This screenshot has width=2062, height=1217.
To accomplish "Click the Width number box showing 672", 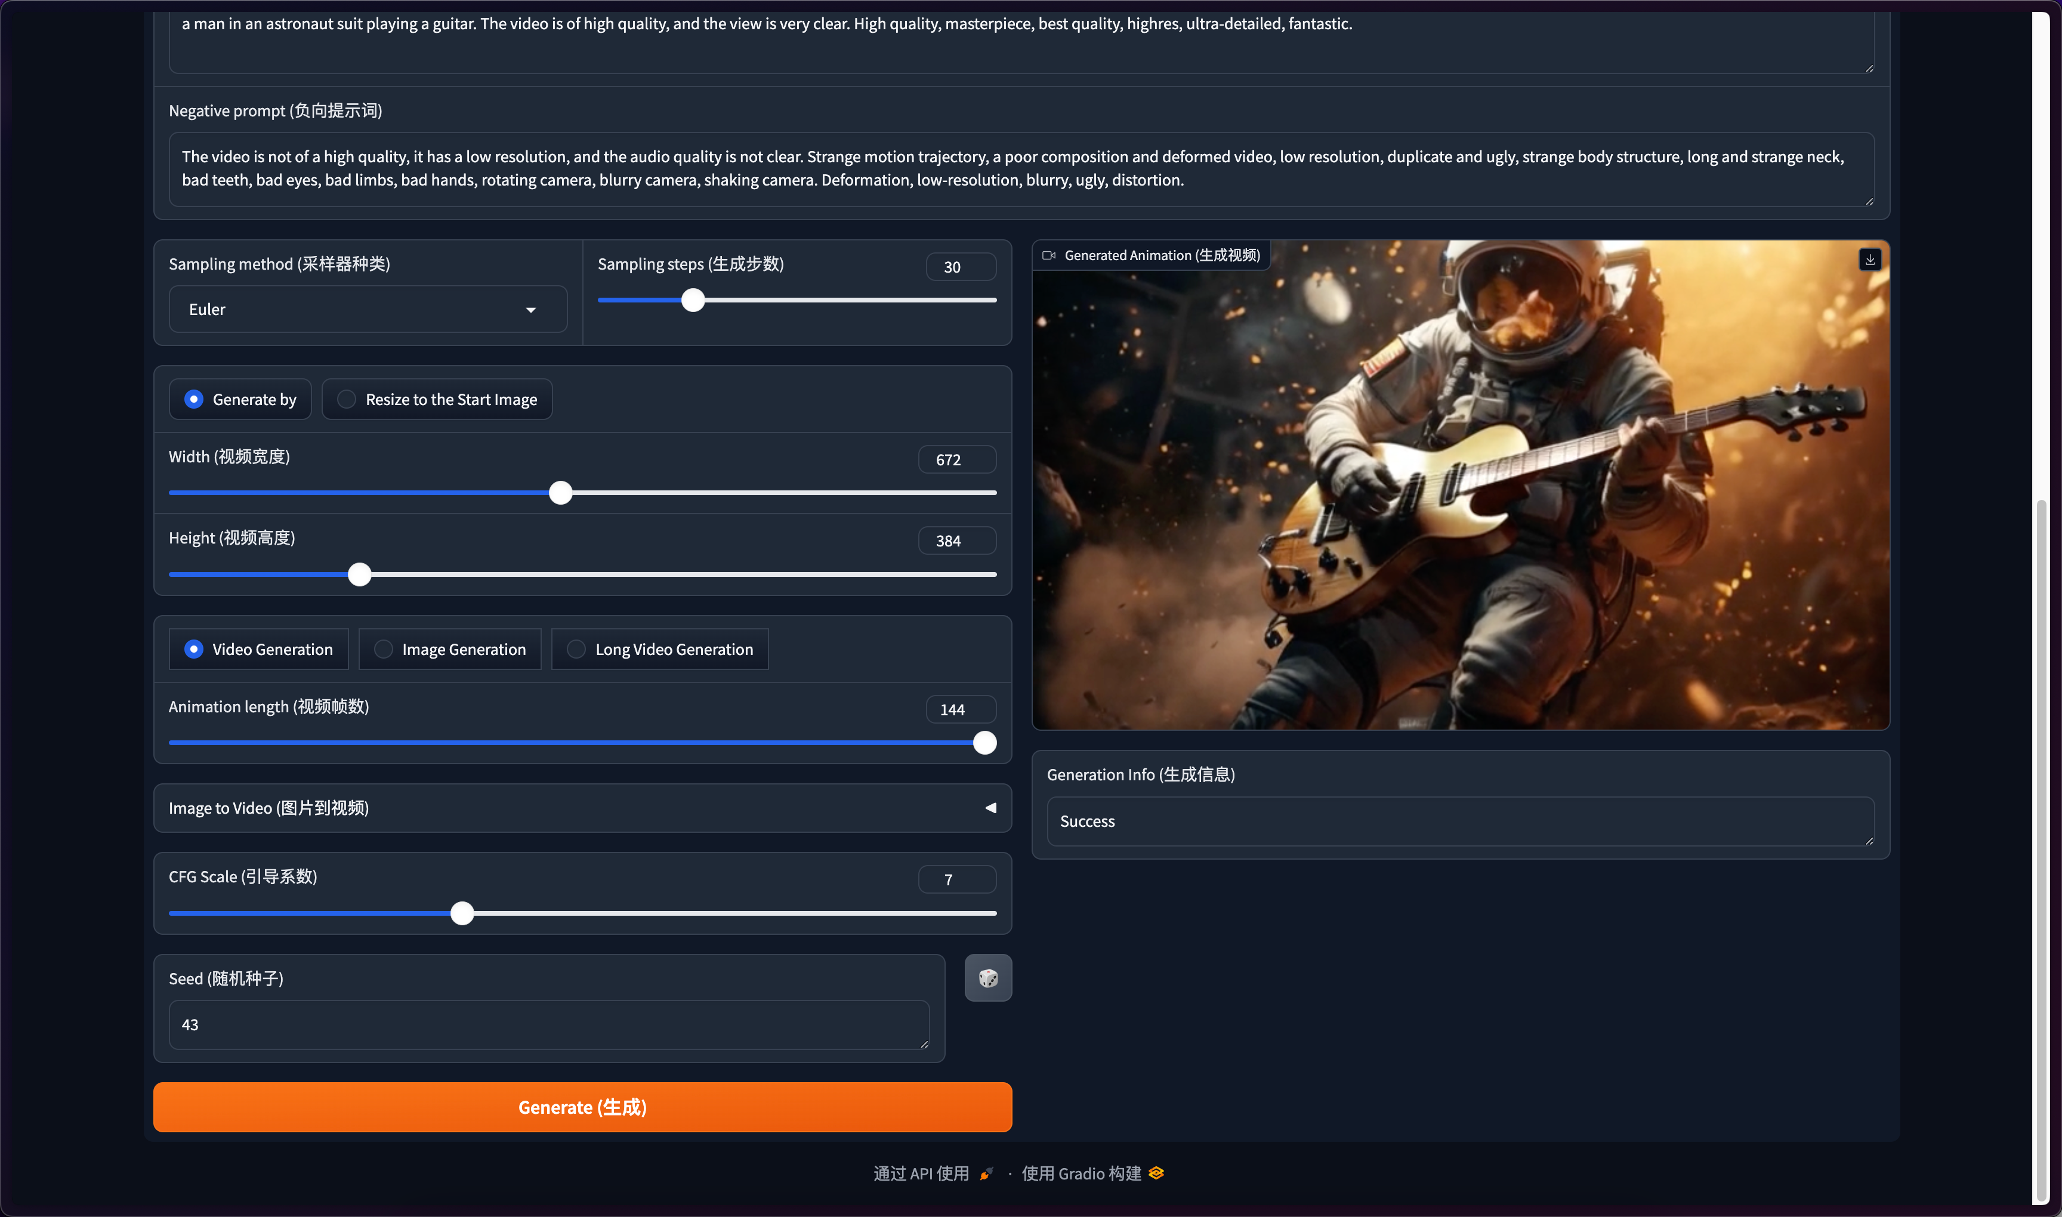I will tap(956, 459).
